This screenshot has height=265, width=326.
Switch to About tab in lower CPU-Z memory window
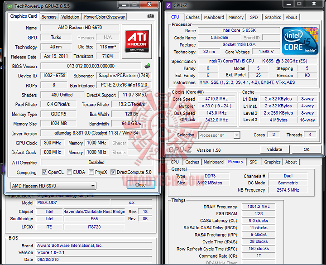point(291,162)
